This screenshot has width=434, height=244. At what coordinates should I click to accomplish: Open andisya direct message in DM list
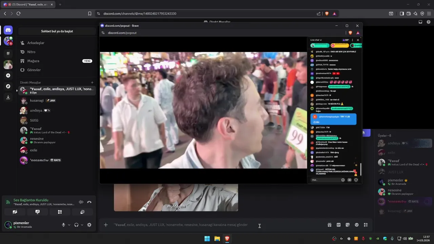pyautogui.click(x=57, y=110)
